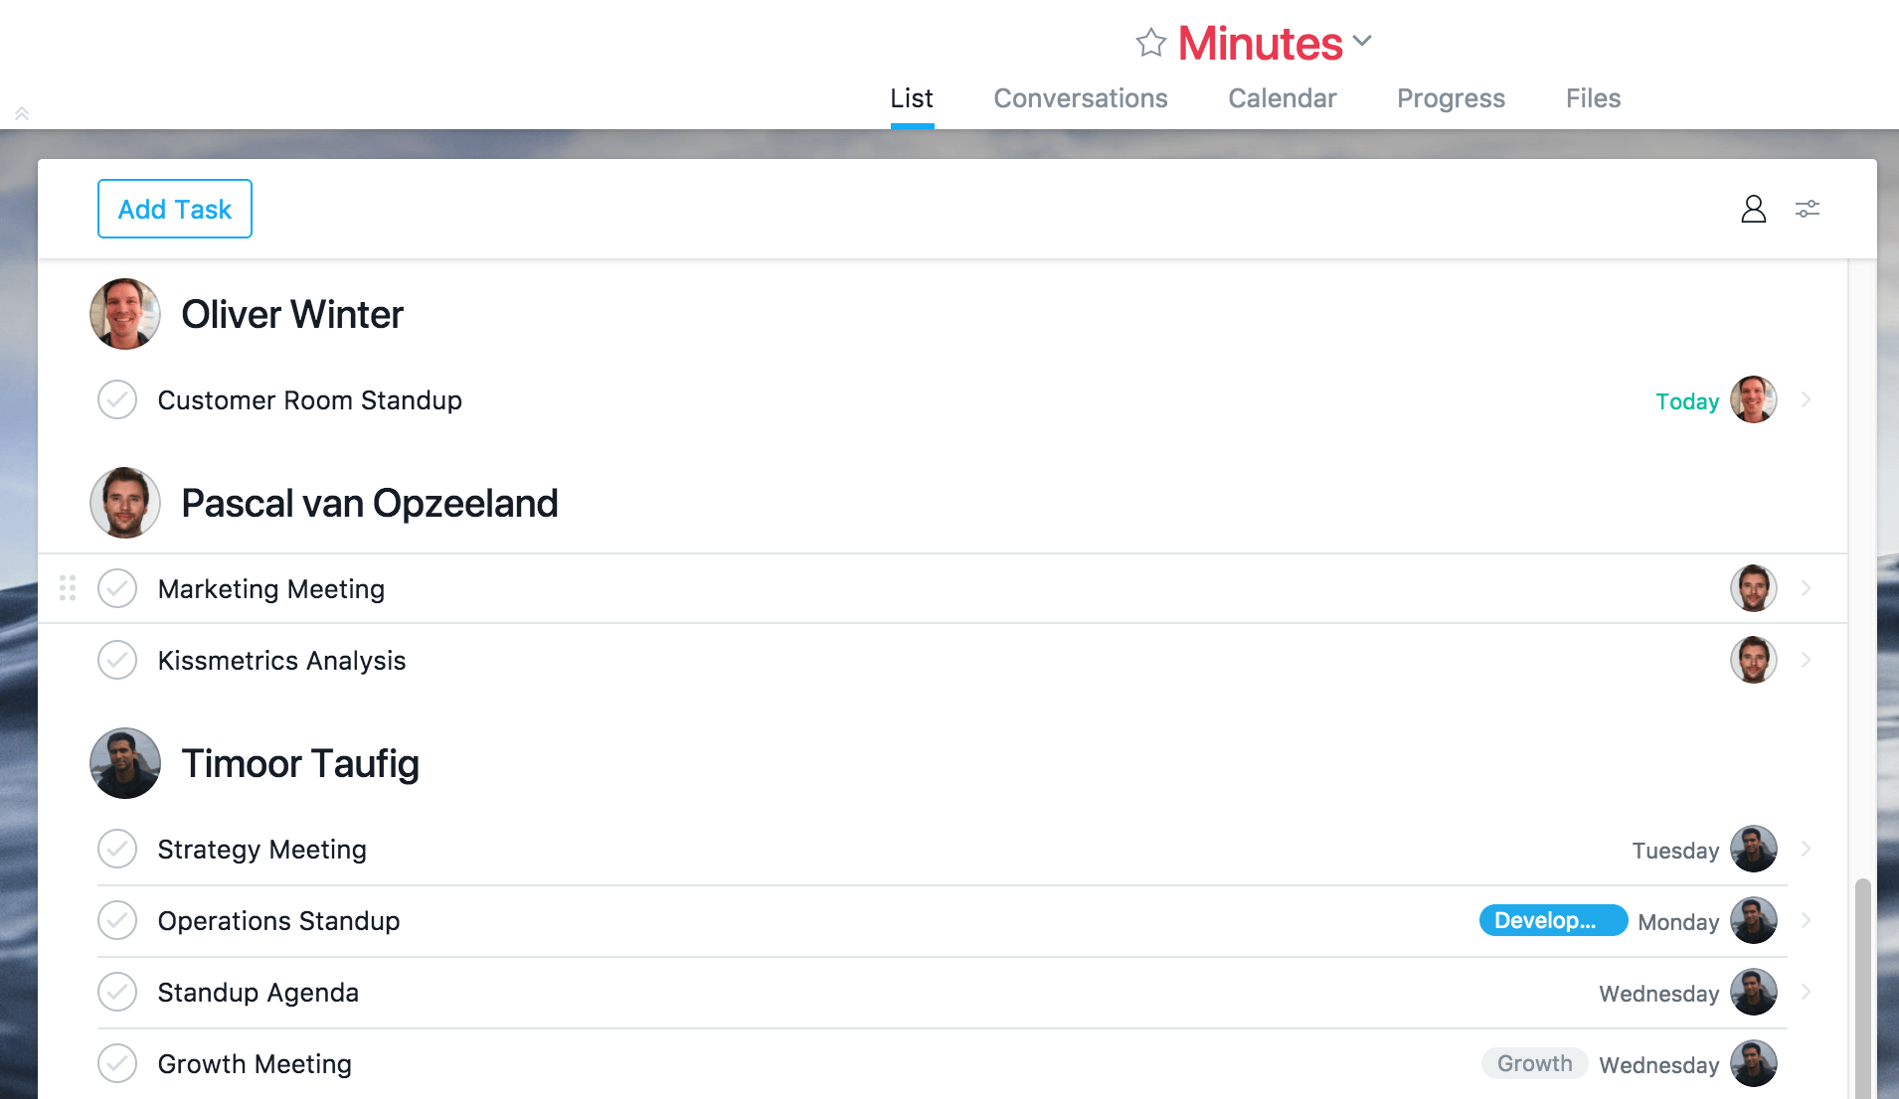Click the Add Task button
The width and height of the screenshot is (1899, 1099).
point(175,209)
